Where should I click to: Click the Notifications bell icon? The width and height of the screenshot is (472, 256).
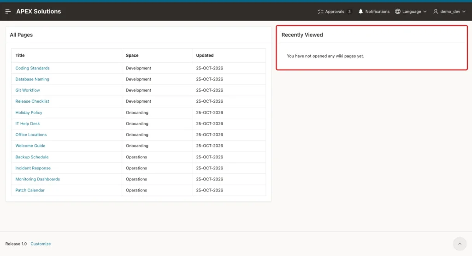(360, 12)
